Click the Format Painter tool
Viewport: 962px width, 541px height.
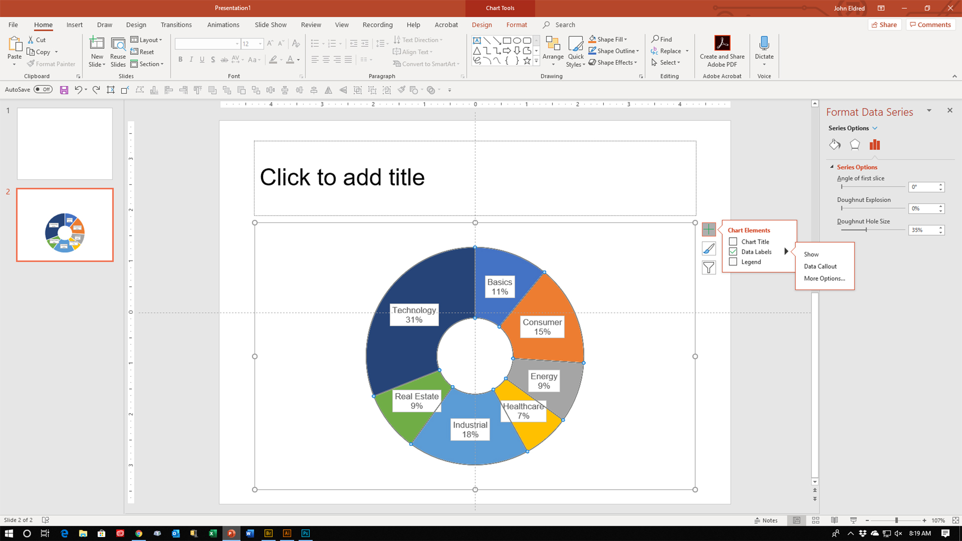pos(51,64)
